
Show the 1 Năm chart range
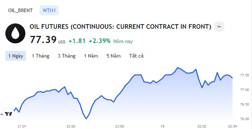tap(91, 56)
